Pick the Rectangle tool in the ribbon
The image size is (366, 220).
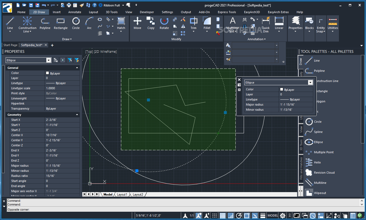coord(61,23)
